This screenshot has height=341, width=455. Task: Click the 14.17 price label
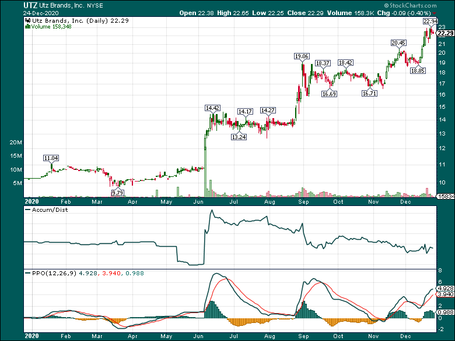pyautogui.click(x=245, y=112)
